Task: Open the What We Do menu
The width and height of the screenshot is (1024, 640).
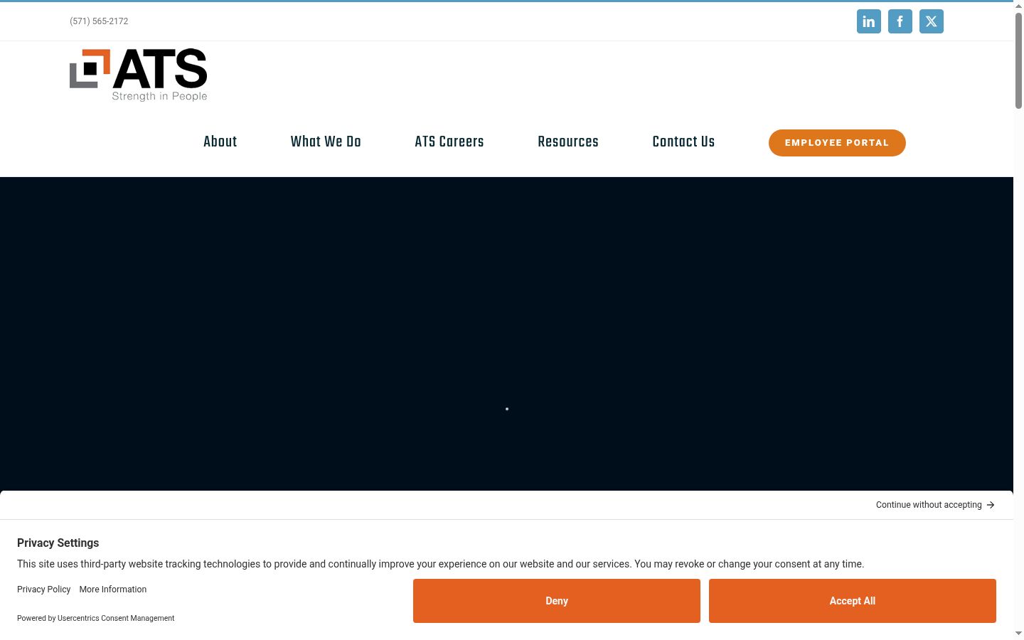Action: [326, 142]
